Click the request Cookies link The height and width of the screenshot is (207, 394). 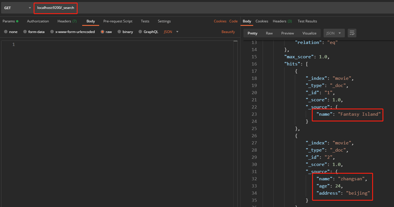point(220,21)
